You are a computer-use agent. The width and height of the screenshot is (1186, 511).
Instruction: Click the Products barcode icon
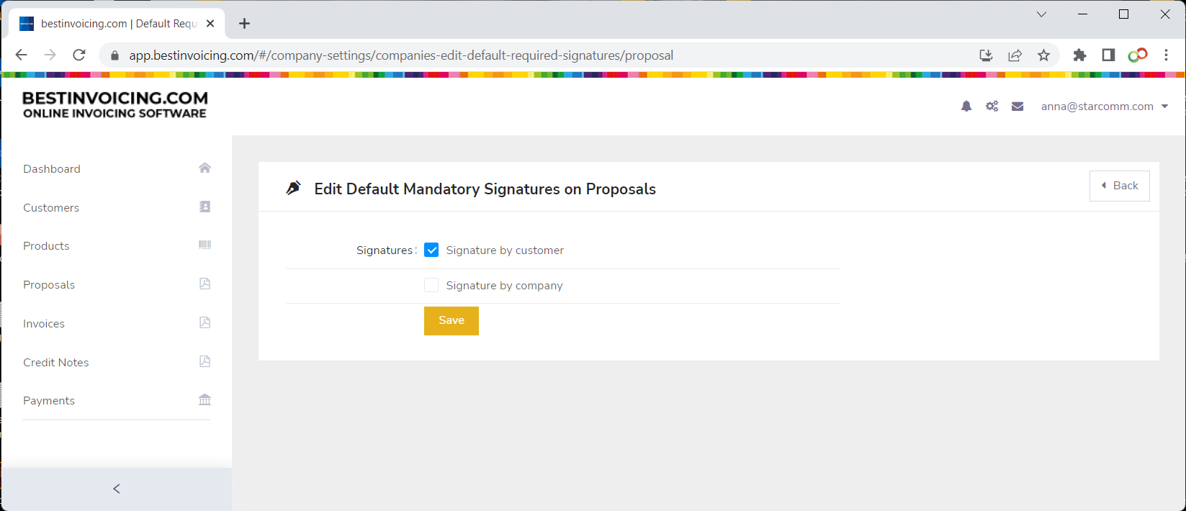click(205, 245)
